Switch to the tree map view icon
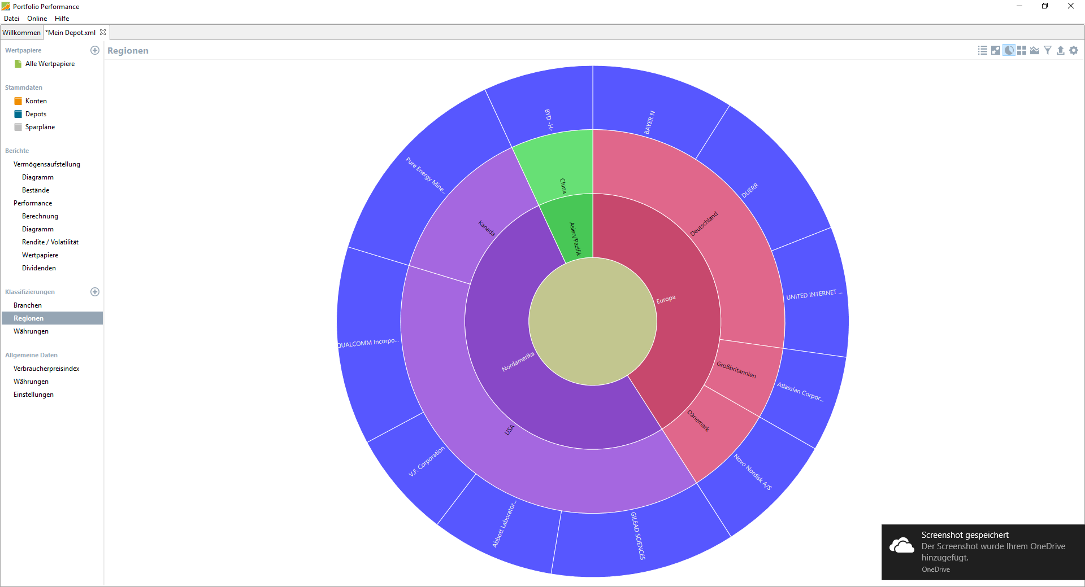This screenshot has height=587, width=1085. 1022,50
